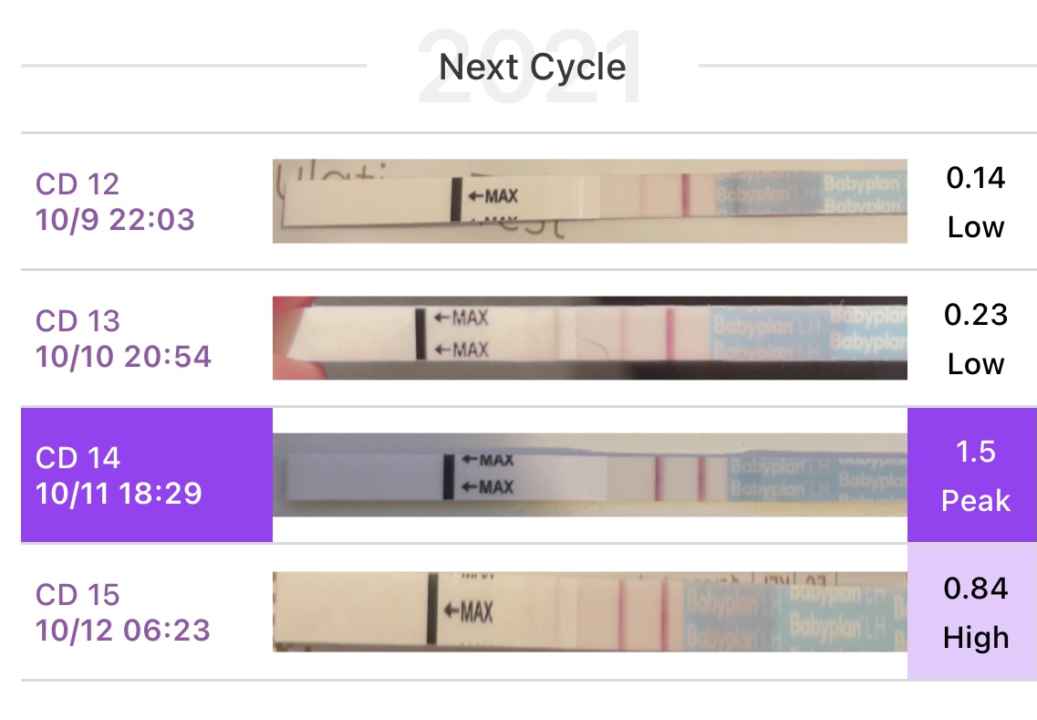Open the CD 13 test strip photo
Image resolution: width=1037 pixels, height=720 pixels.
589,338
